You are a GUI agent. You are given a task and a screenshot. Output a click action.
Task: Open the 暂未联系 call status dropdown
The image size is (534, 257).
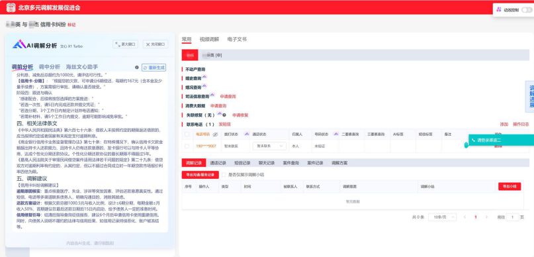[x=269, y=146]
